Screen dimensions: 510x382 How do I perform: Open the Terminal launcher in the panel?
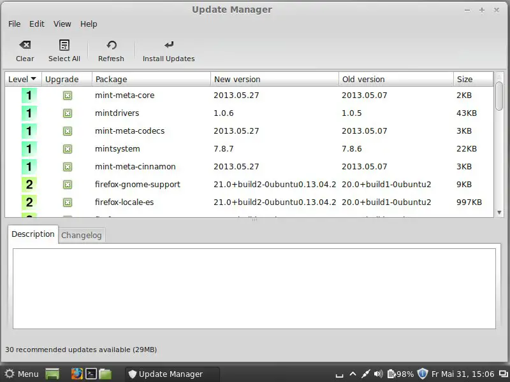91,374
